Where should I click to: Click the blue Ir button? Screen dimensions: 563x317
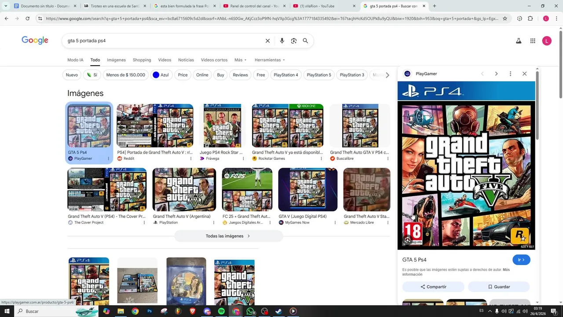tap(521, 260)
